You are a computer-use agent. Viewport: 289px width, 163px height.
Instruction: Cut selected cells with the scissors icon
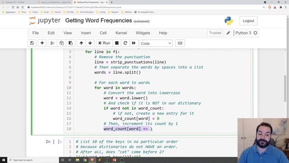click(x=52, y=43)
